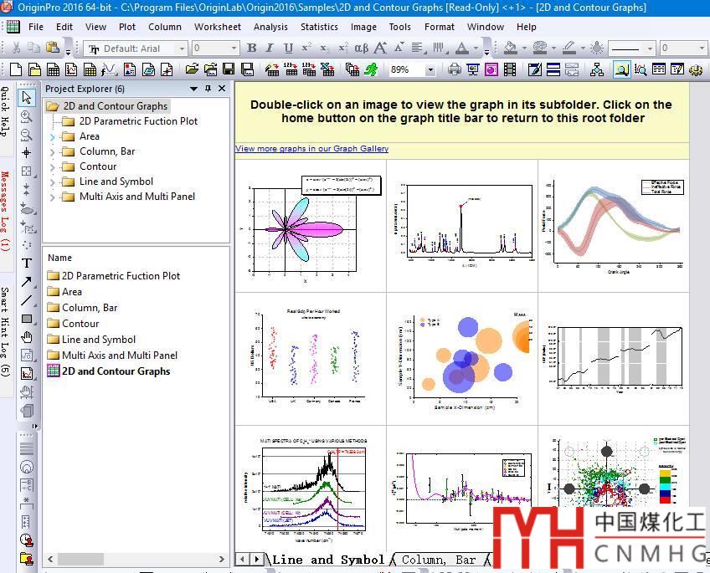Open the Quick Help side tab

click(x=5, y=111)
